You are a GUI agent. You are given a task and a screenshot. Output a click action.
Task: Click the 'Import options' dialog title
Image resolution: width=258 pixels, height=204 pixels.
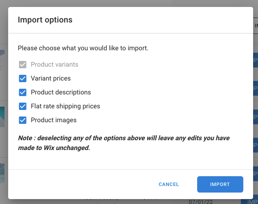pos(45,20)
